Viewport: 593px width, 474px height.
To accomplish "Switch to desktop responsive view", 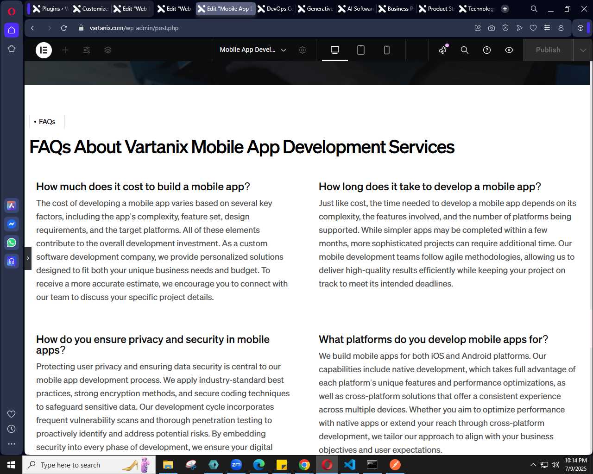I will 335,50.
